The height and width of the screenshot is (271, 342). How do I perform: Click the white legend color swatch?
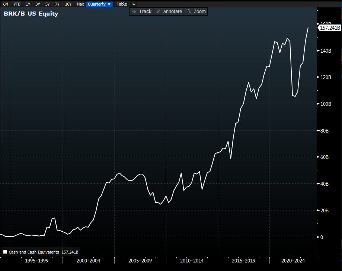coord(5,252)
